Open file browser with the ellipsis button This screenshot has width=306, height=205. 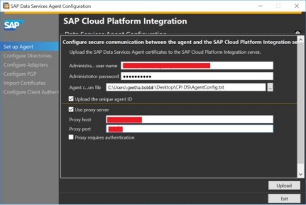click(270, 87)
